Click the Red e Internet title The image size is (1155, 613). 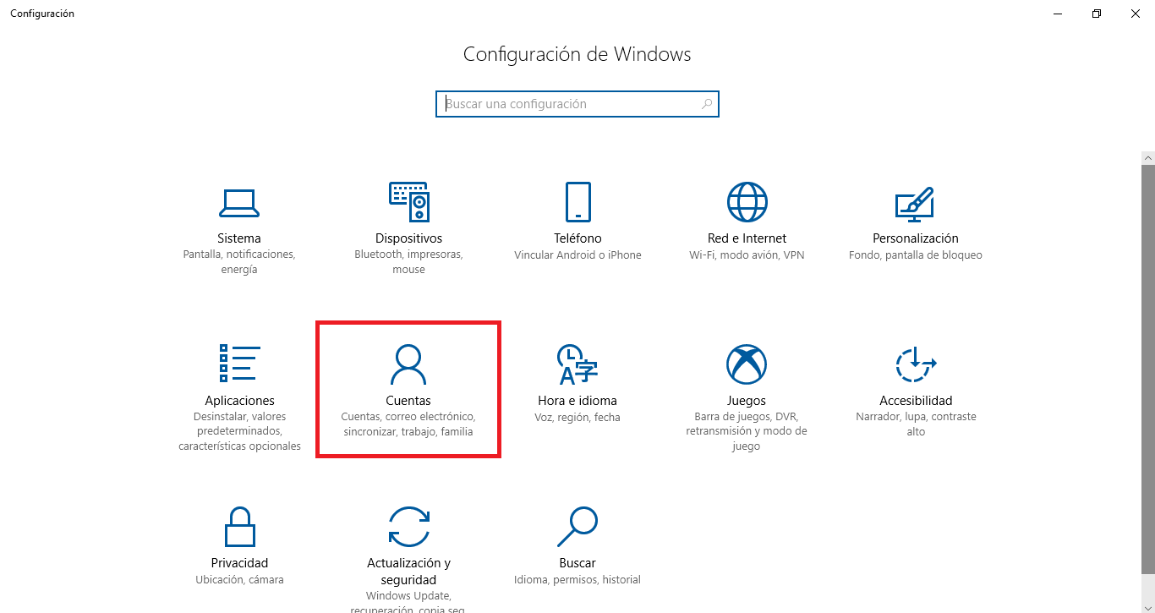click(x=747, y=238)
